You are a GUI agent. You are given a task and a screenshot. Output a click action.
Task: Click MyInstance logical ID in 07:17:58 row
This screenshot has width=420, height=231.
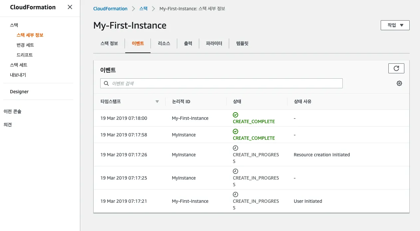[184, 135]
